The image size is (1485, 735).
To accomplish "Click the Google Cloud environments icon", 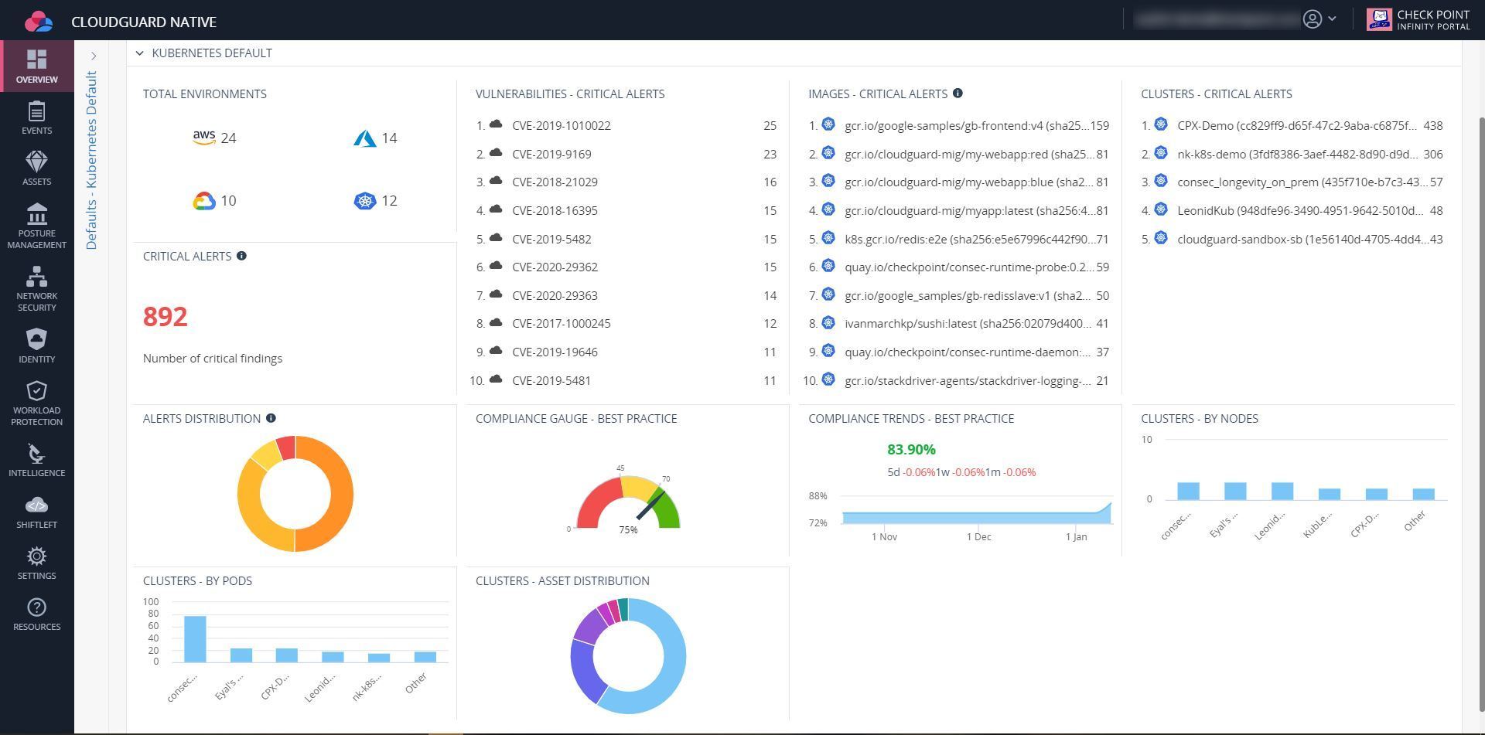I will coord(204,201).
